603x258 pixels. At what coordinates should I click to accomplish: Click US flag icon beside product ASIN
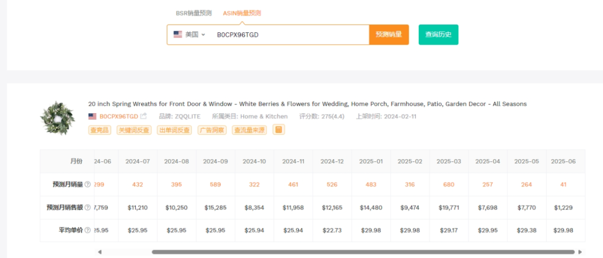pyautogui.click(x=92, y=116)
